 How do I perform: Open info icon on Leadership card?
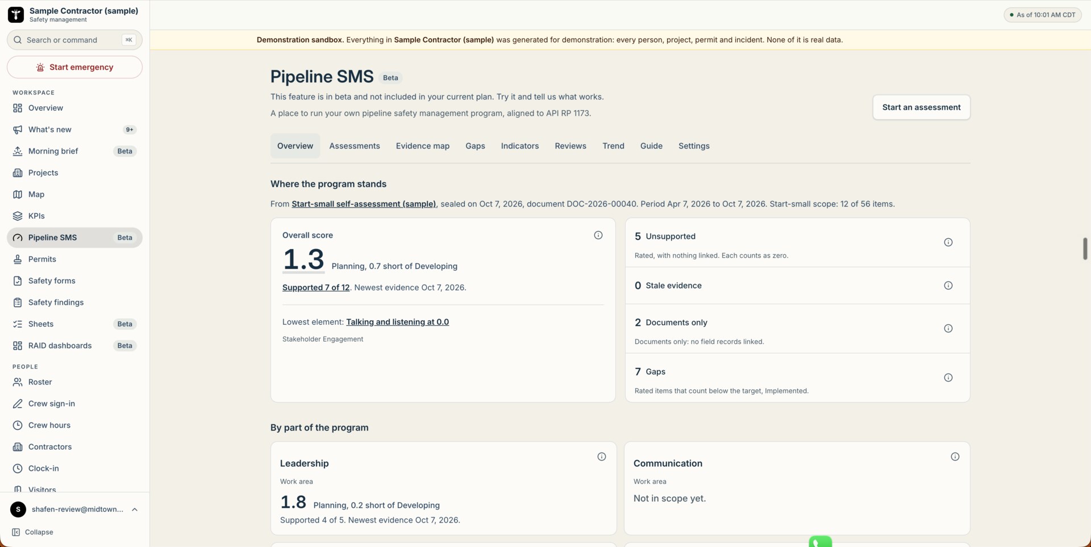(x=602, y=457)
